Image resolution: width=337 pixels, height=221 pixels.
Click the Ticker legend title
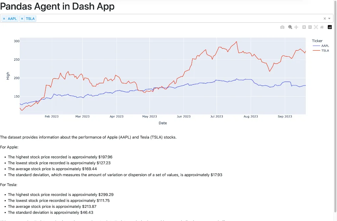click(x=317, y=41)
